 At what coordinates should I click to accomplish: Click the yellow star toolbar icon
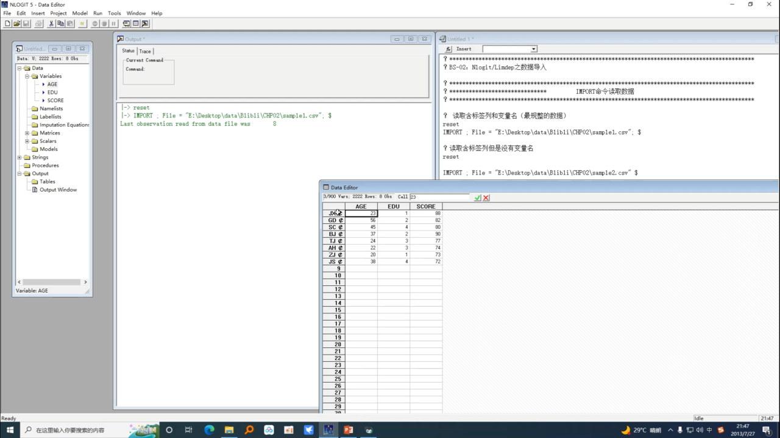coord(82,24)
